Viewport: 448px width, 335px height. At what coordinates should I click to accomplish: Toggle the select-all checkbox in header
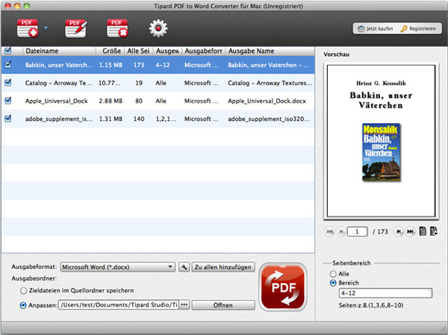point(8,51)
